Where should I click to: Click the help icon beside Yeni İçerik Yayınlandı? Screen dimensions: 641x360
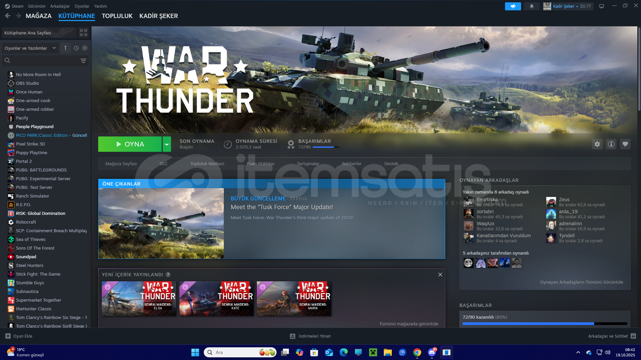pyautogui.click(x=168, y=275)
